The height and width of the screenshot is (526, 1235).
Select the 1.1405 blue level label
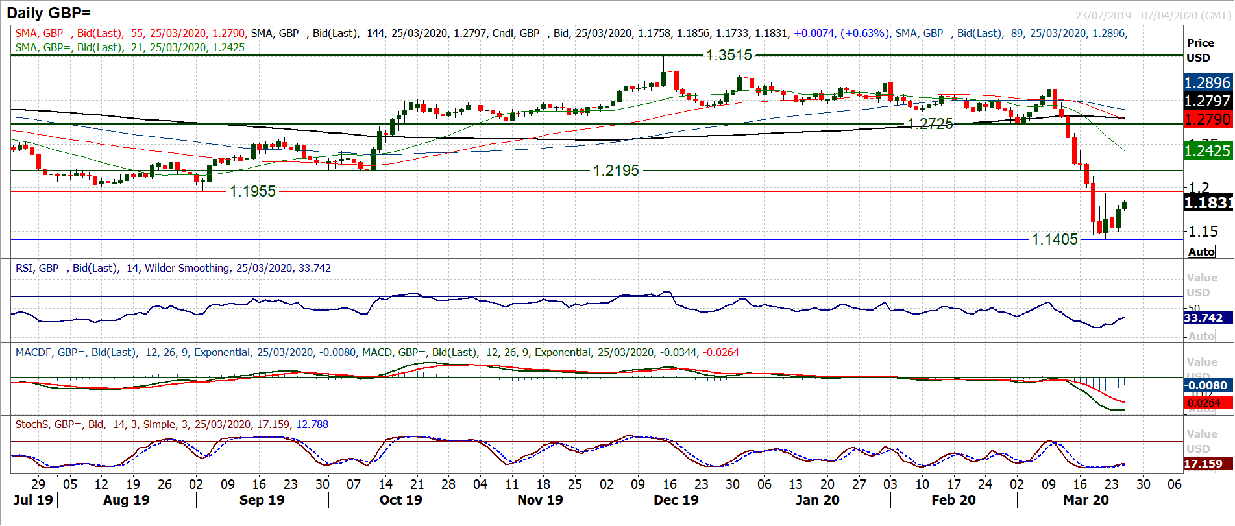[x=1055, y=239]
